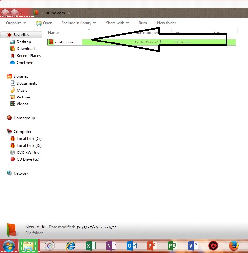Click the Size column header
The image size is (248, 253).
(216, 32)
